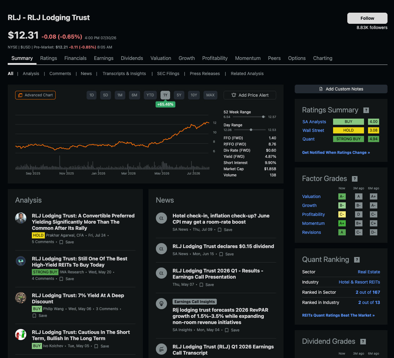Image resolution: width=394 pixels, height=358 pixels.
Task: Open Get Notified When Ratings Change link
Action: (336, 153)
